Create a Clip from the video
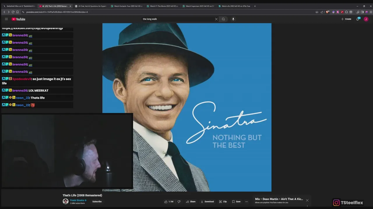373x209 pixels. pos(223,201)
